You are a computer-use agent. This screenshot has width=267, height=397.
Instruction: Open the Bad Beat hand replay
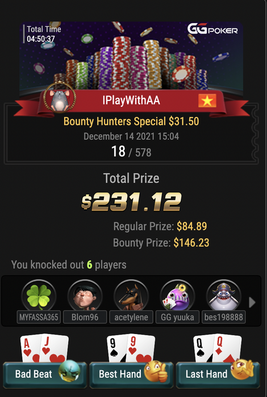(x=45, y=374)
